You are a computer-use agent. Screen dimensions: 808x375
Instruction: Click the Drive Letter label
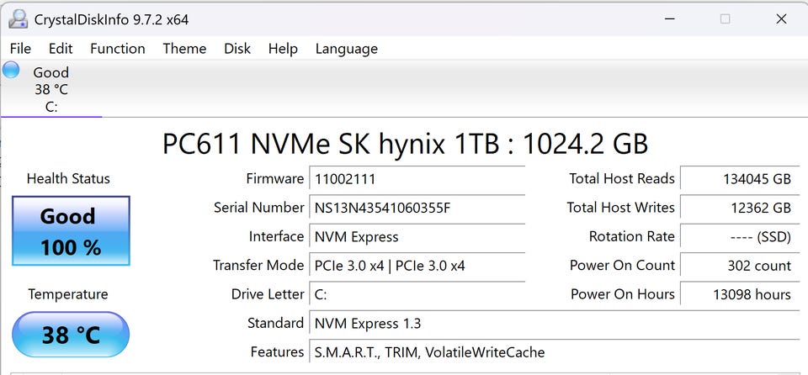point(268,294)
